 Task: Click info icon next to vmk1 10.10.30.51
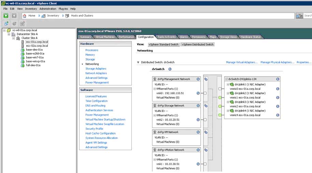pyautogui.click(x=198, y=164)
